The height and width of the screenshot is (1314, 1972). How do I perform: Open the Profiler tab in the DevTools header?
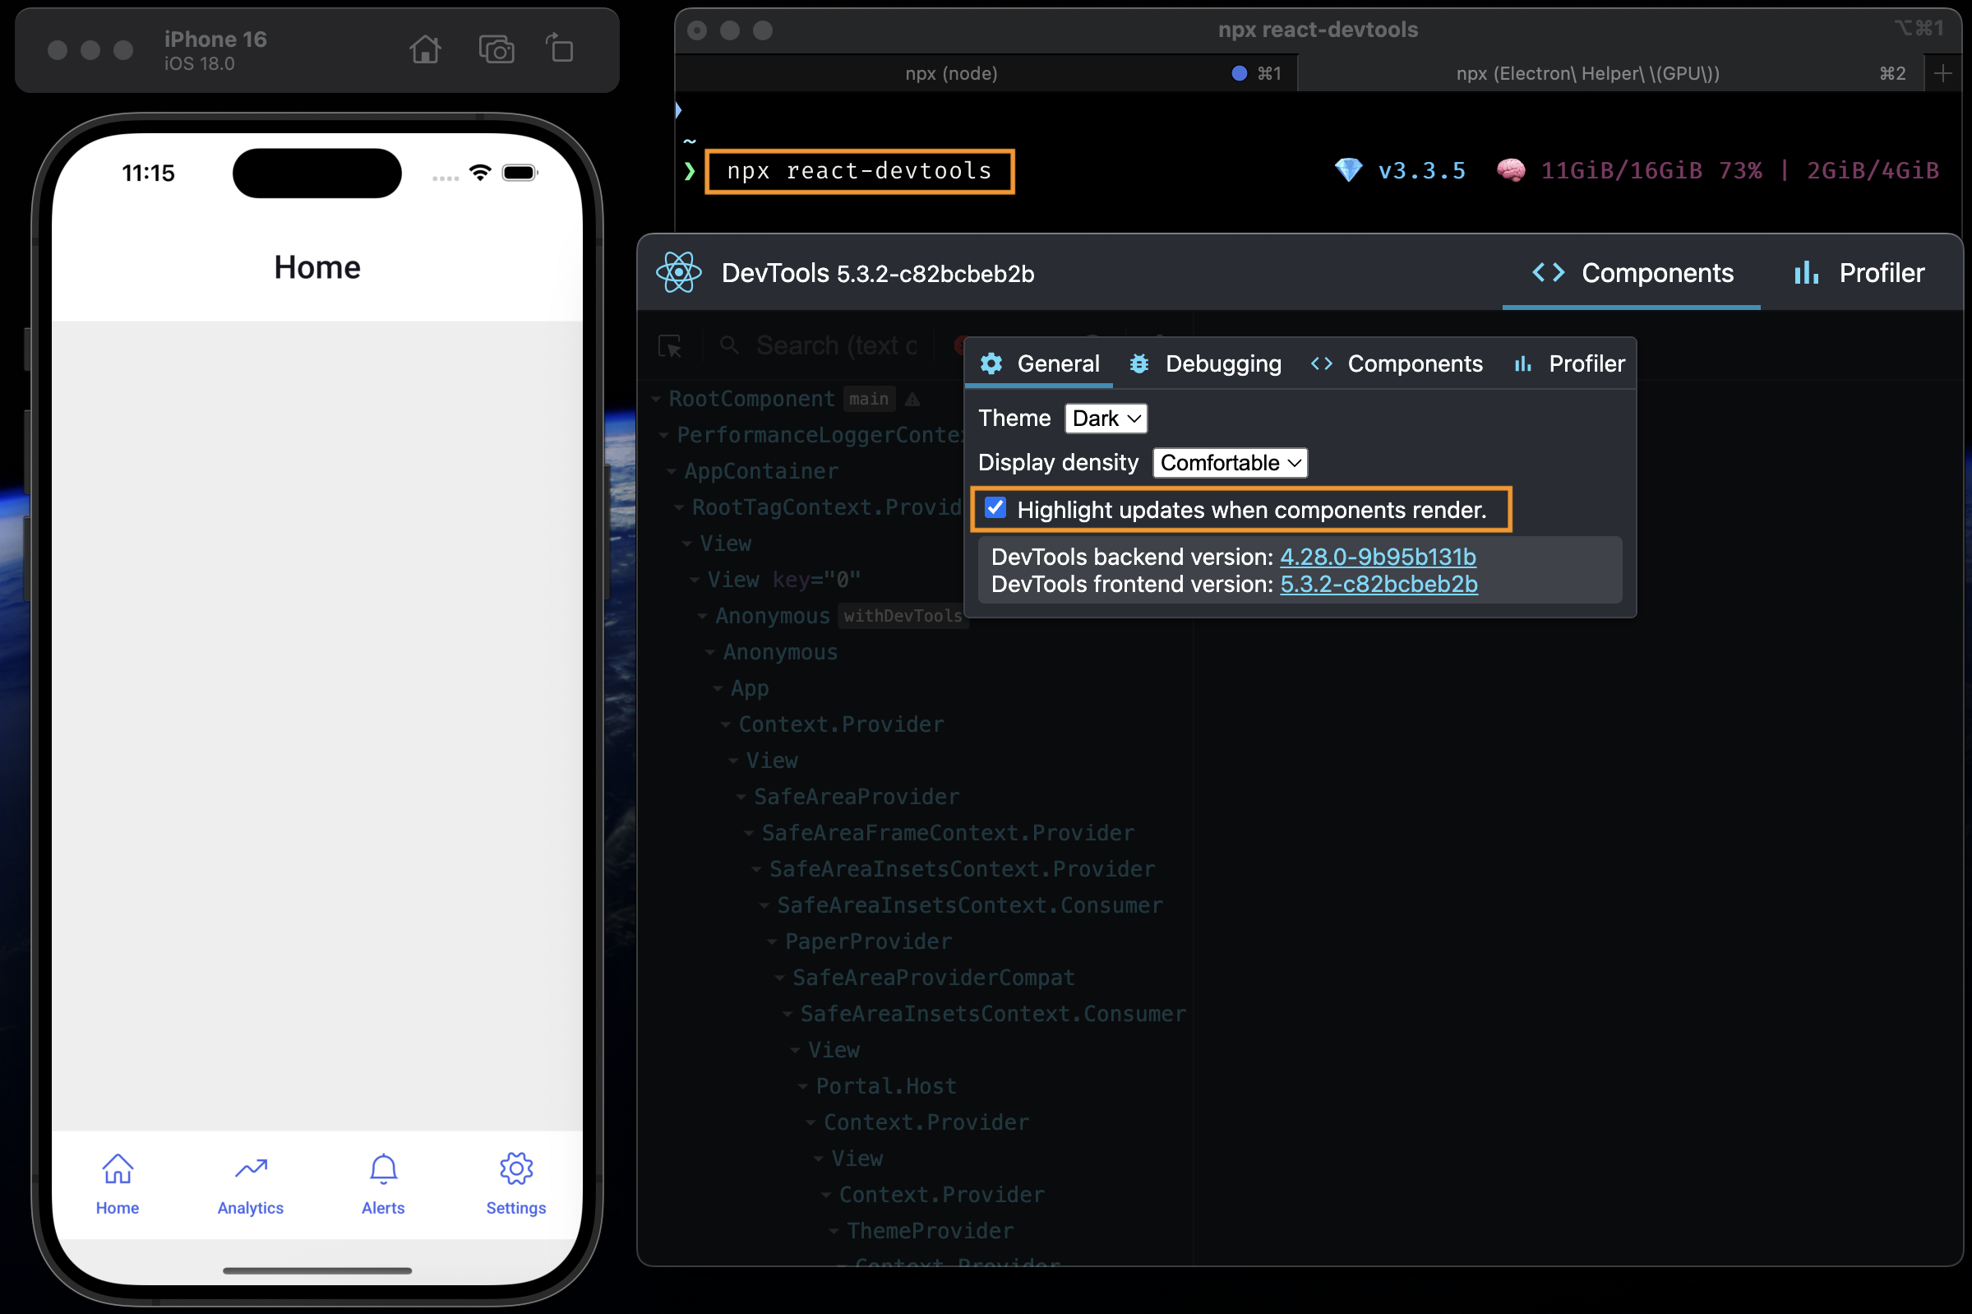(1859, 273)
